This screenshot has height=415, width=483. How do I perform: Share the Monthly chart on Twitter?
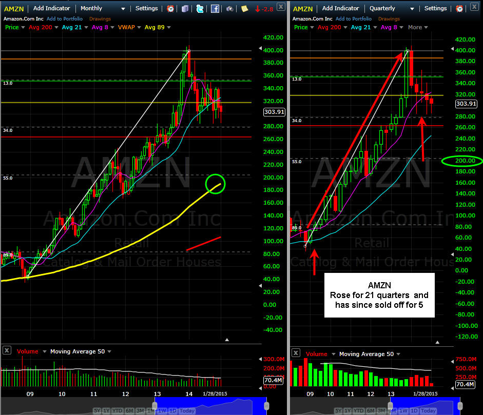(200, 9)
